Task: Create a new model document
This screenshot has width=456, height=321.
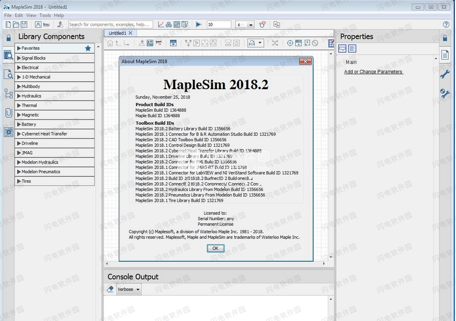Action: point(8,25)
